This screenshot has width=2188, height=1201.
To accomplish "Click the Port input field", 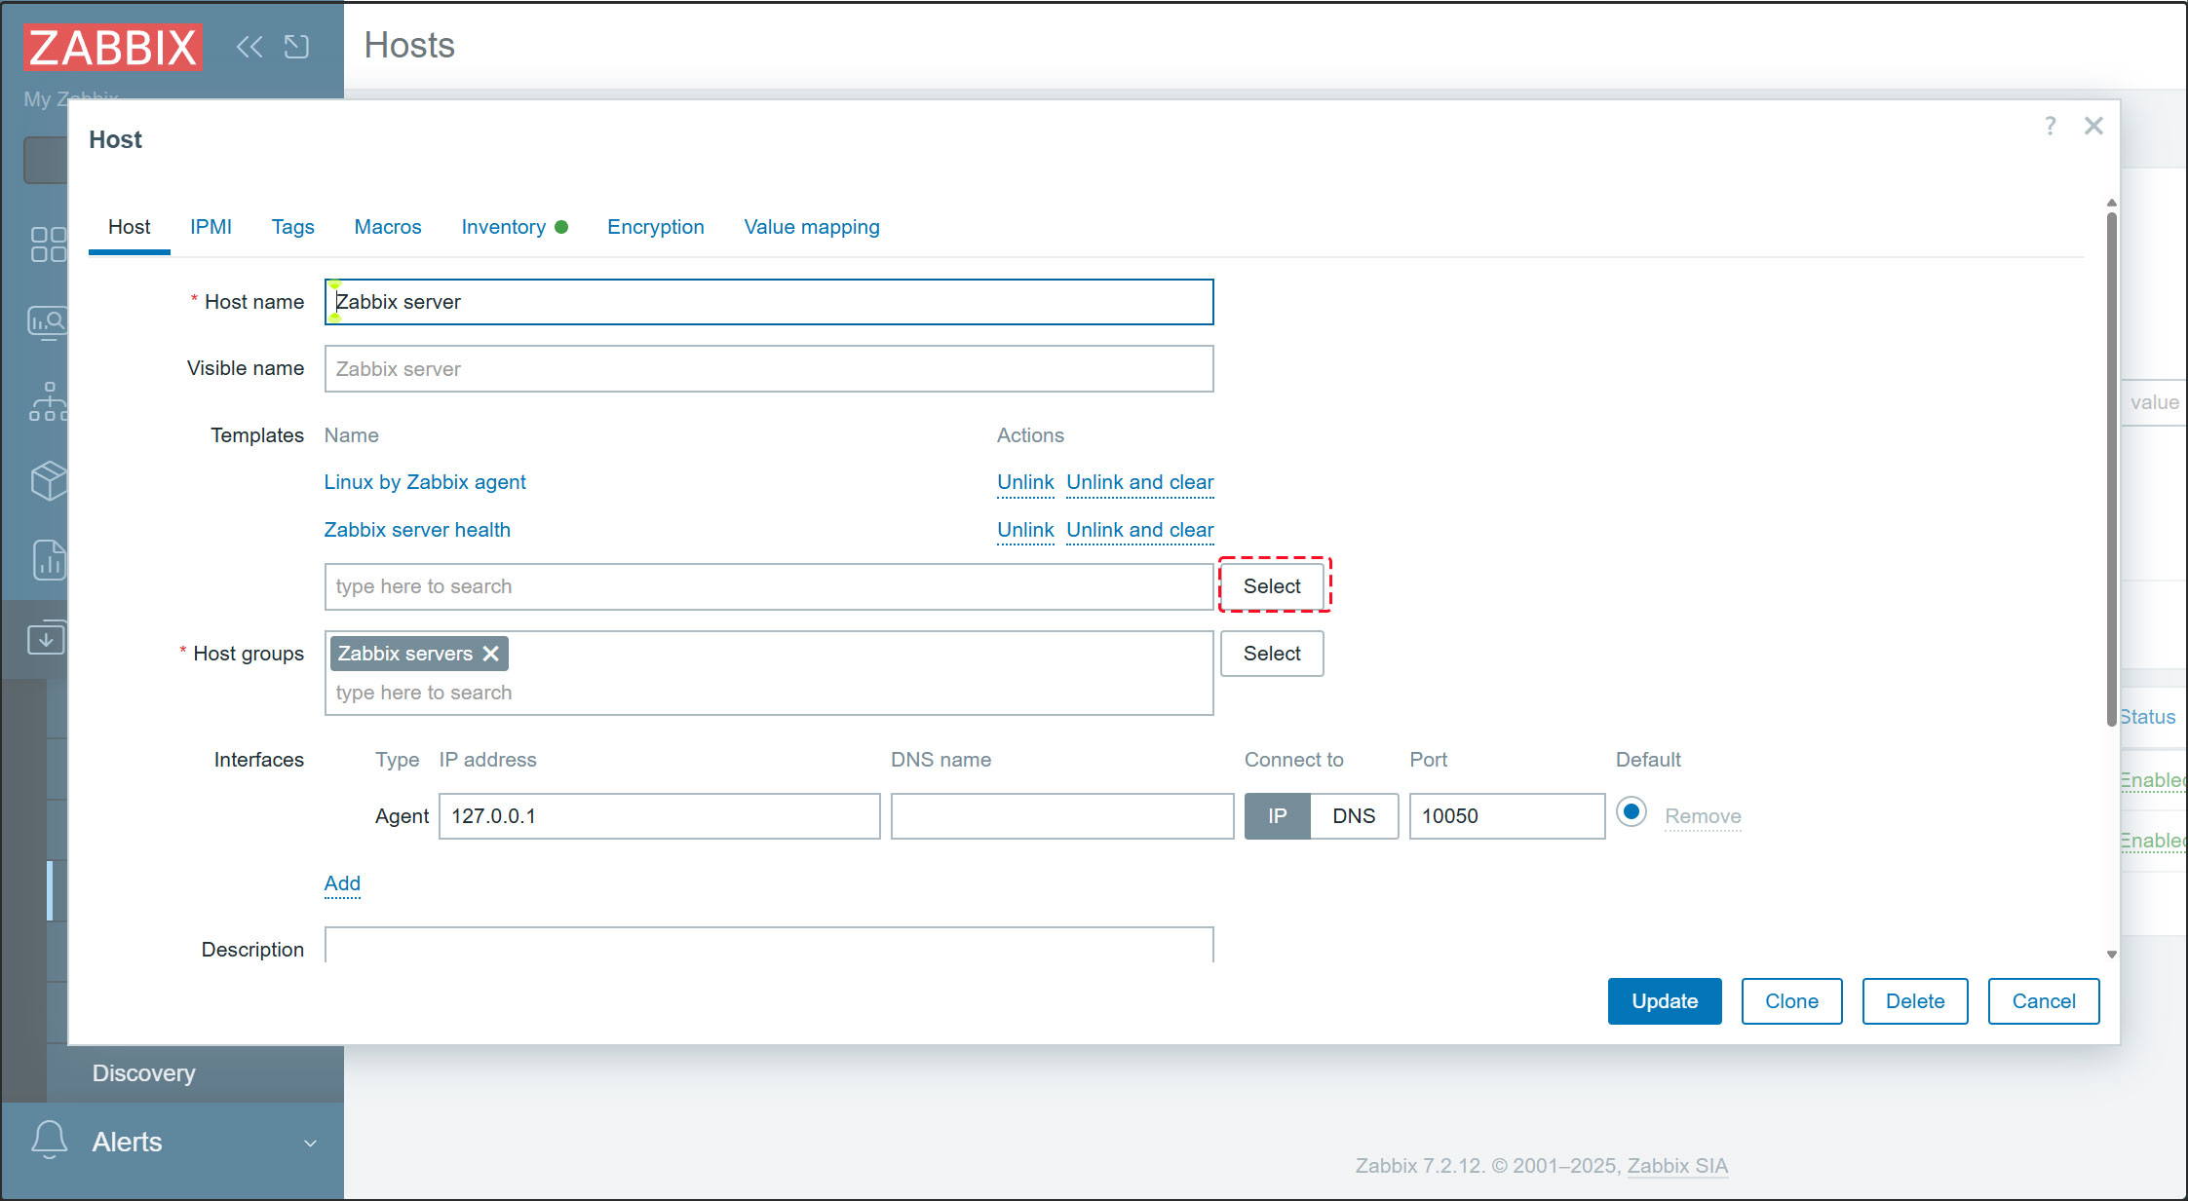I will [x=1506, y=816].
